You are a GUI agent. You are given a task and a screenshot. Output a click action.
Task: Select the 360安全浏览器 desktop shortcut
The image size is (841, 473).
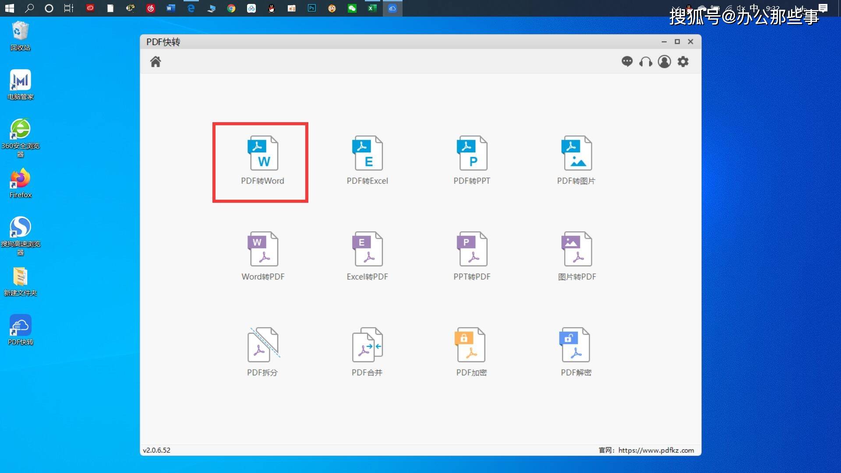[x=20, y=138]
